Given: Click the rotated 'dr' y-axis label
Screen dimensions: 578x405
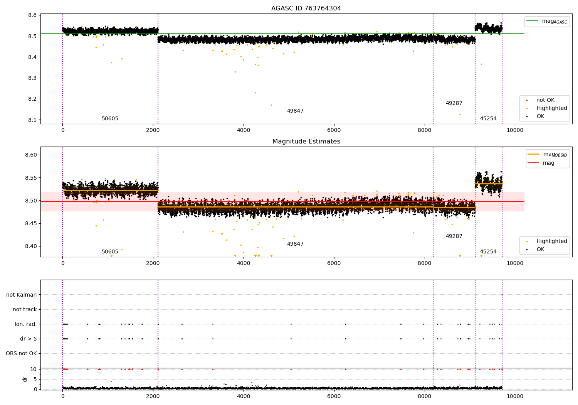Looking at the screenshot, I should coord(25,379).
